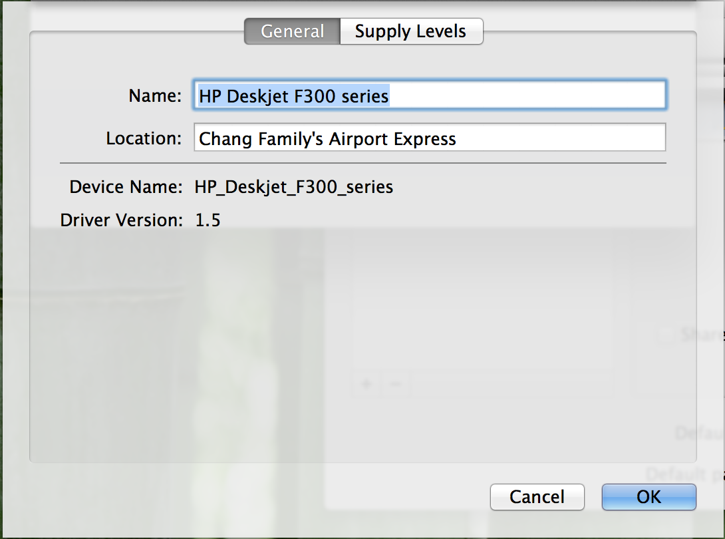725x539 pixels.
Task: Click the dimmed plus add button
Action: [366, 383]
